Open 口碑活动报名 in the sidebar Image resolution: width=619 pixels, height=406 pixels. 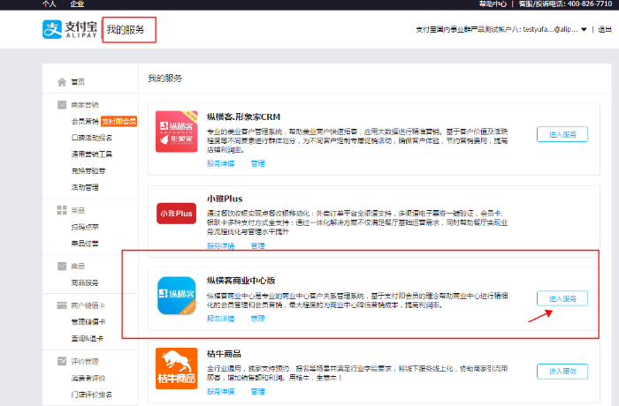point(92,138)
